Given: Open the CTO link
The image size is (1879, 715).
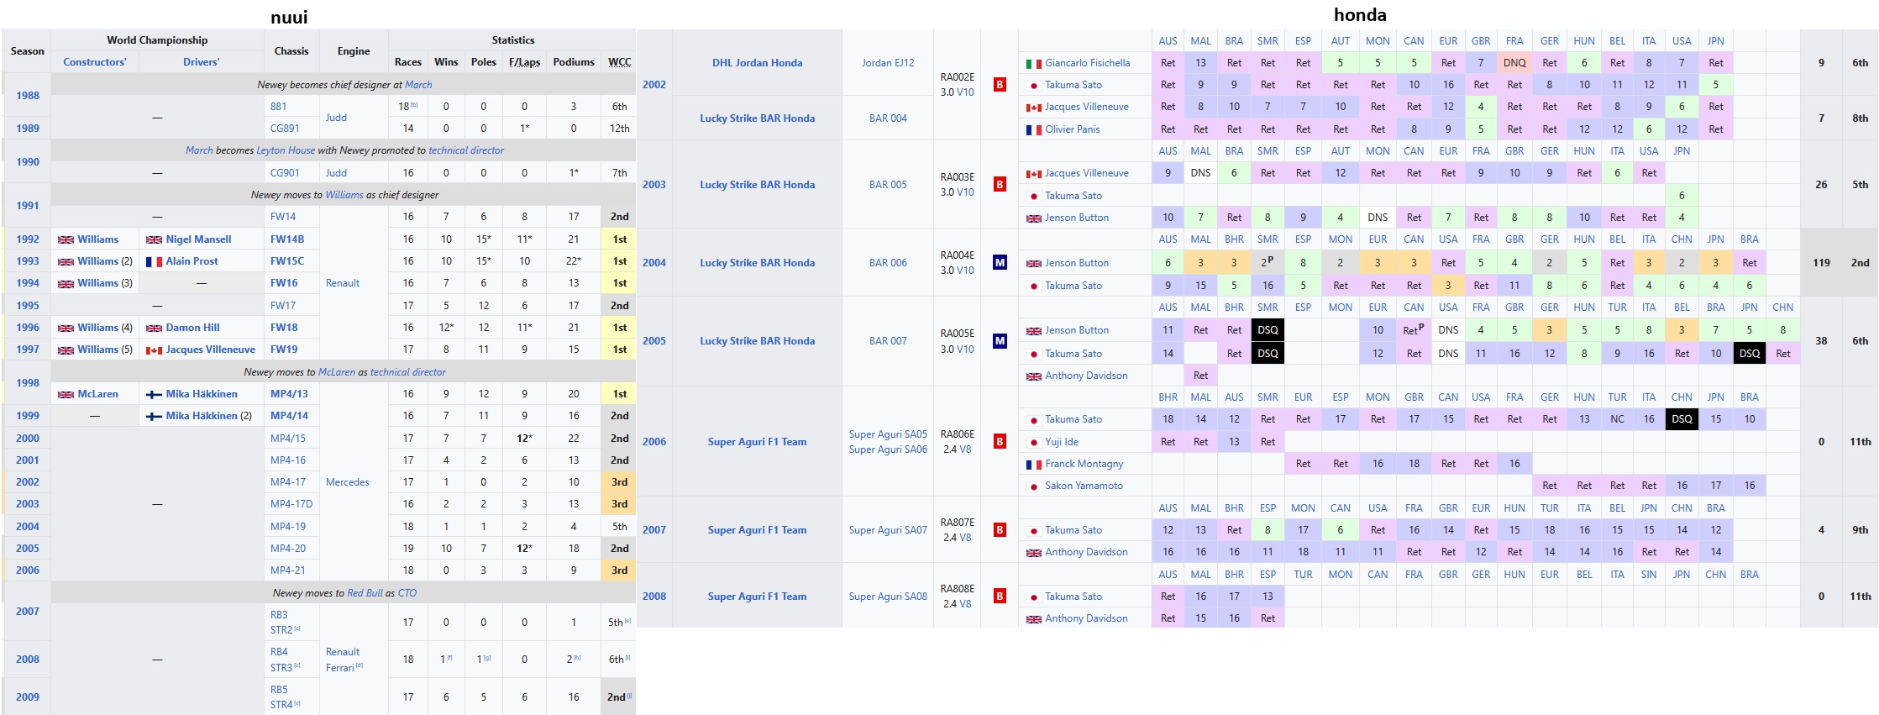Looking at the screenshot, I should click(x=407, y=593).
